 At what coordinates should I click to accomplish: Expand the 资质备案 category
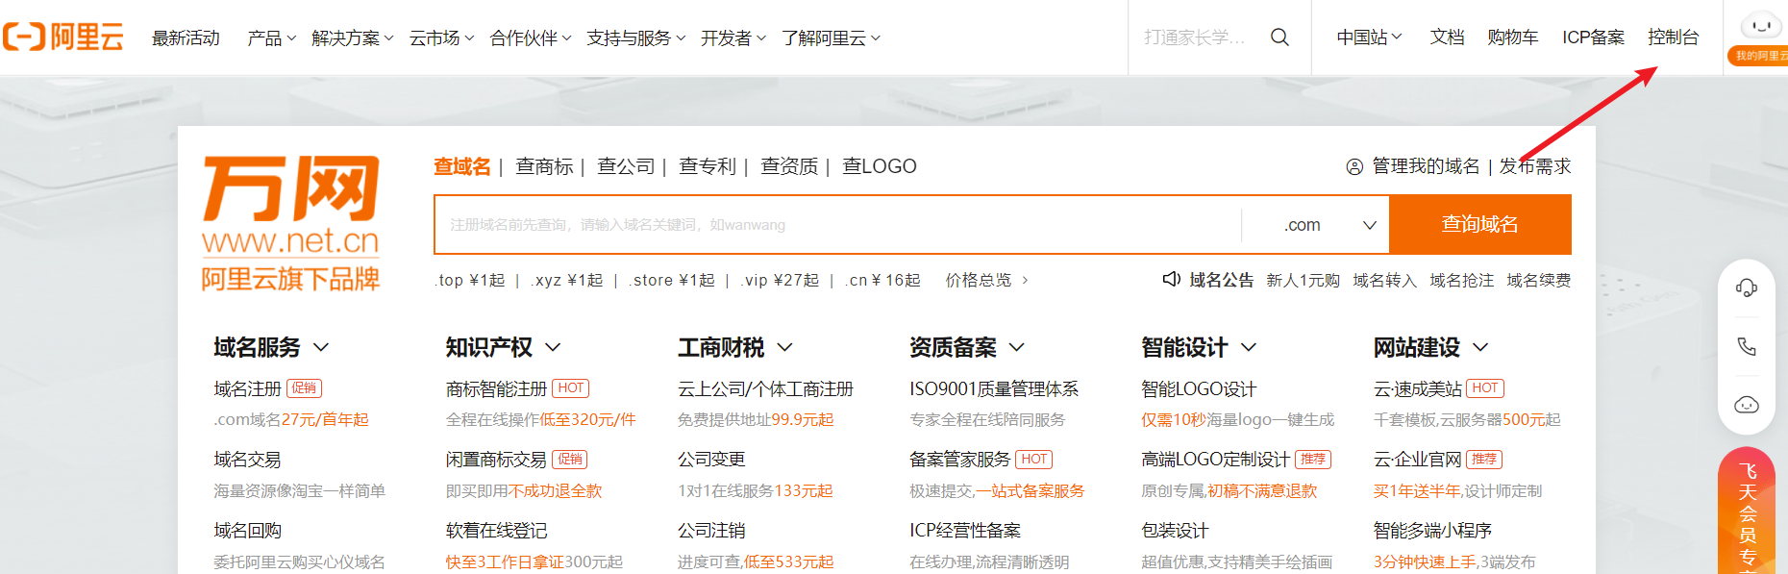point(967,347)
